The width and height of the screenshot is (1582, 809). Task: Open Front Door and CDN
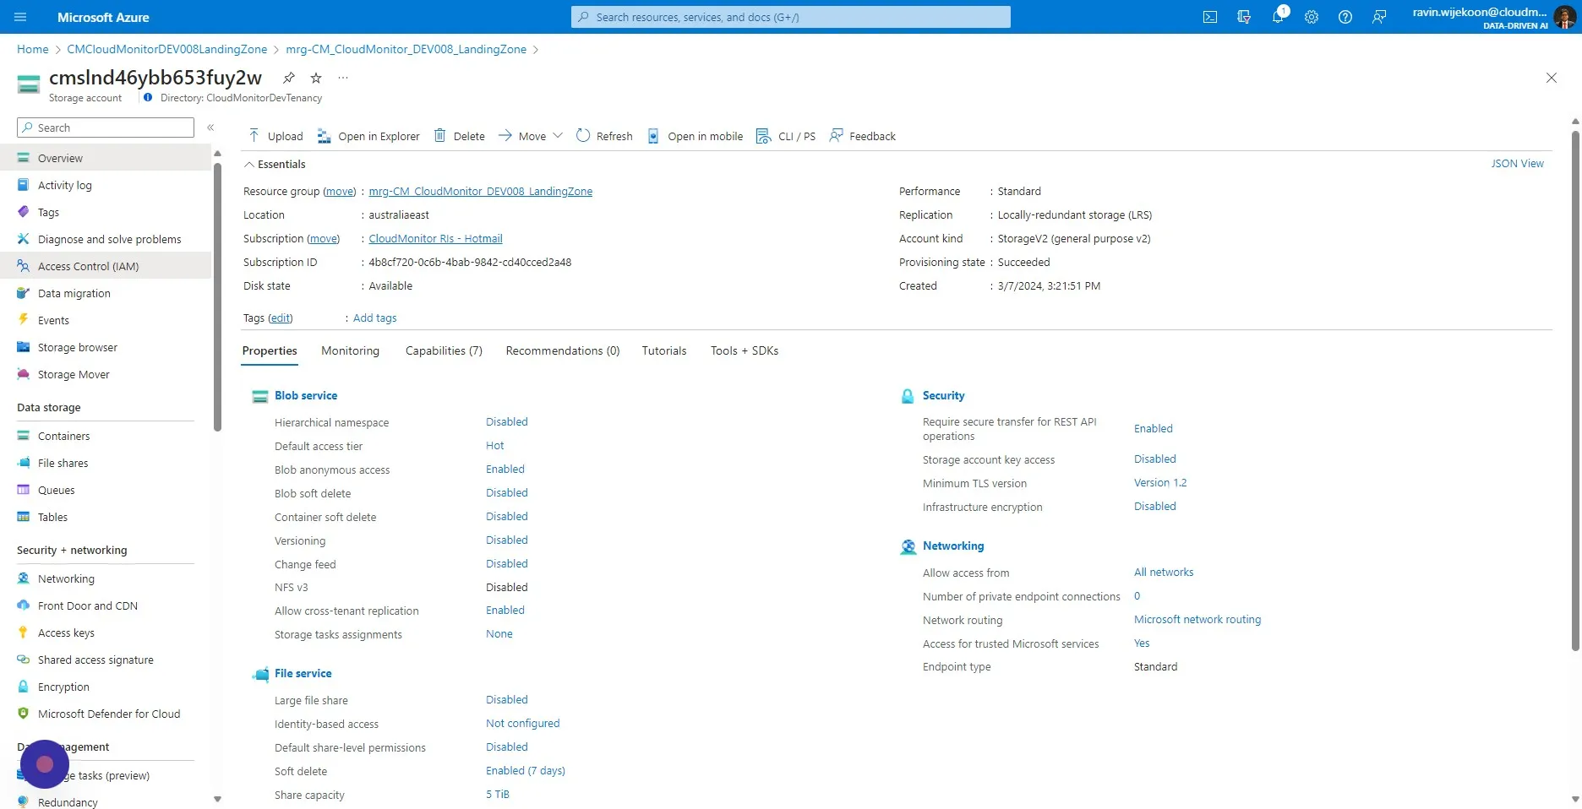(x=106, y=605)
